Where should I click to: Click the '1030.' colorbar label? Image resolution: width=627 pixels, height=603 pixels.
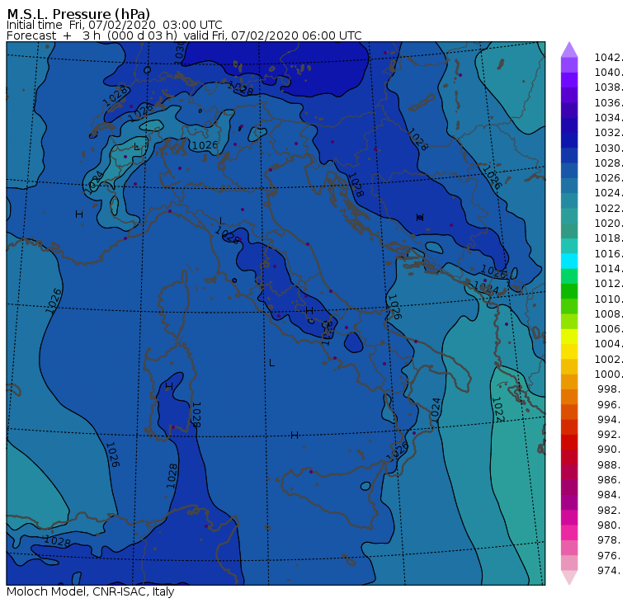tap(609, 148)
